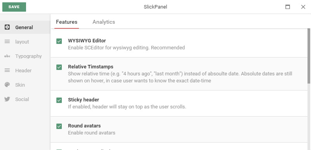Toggle the Relative Timstamps checkbox
Viewport: 311px width, 150px height.
[x=59, y=67]
